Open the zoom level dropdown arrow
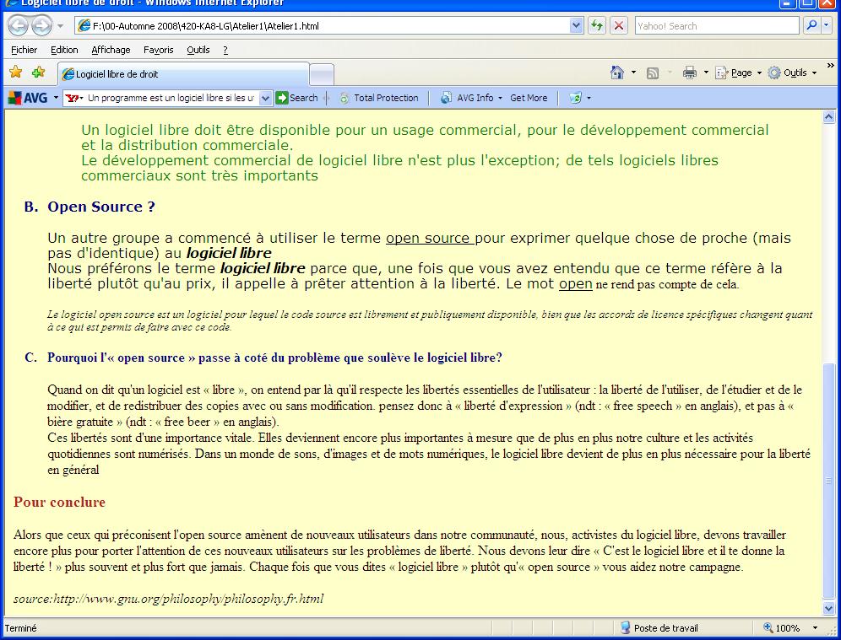Image resolution: width=841 pixels, height=640 pixels. coord(816,628)
